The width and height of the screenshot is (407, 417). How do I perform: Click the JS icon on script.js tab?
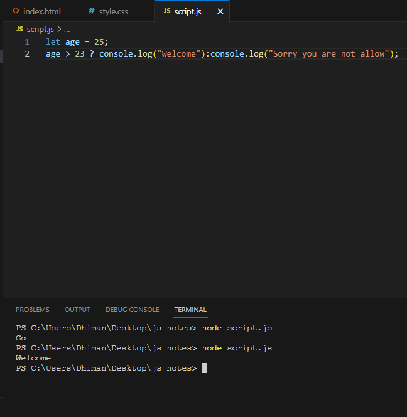(x=167, y=11)
